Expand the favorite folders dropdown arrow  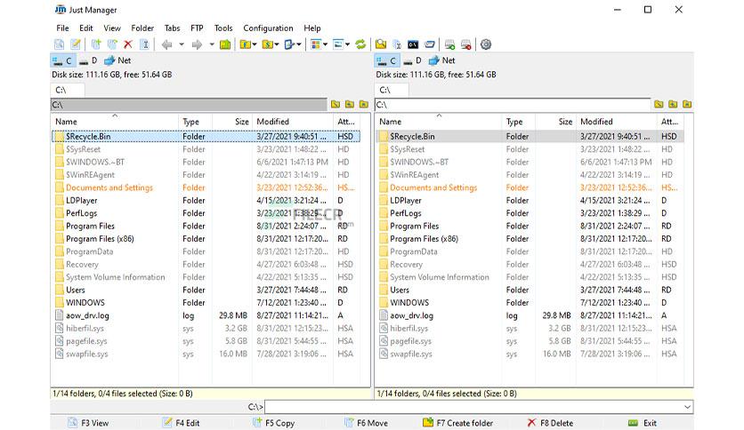click(255, 44)
